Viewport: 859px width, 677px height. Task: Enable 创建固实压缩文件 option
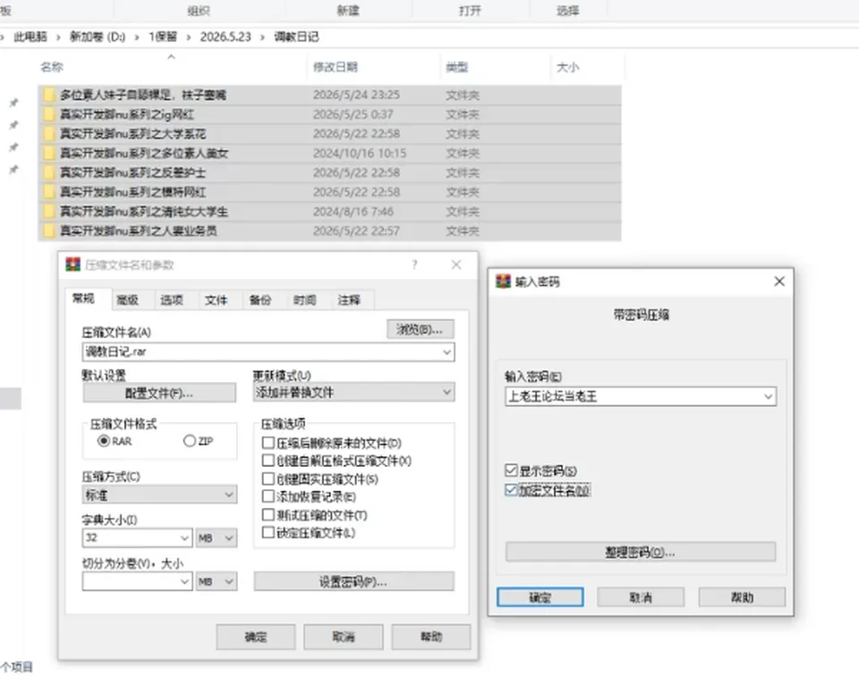click(268, 478)
